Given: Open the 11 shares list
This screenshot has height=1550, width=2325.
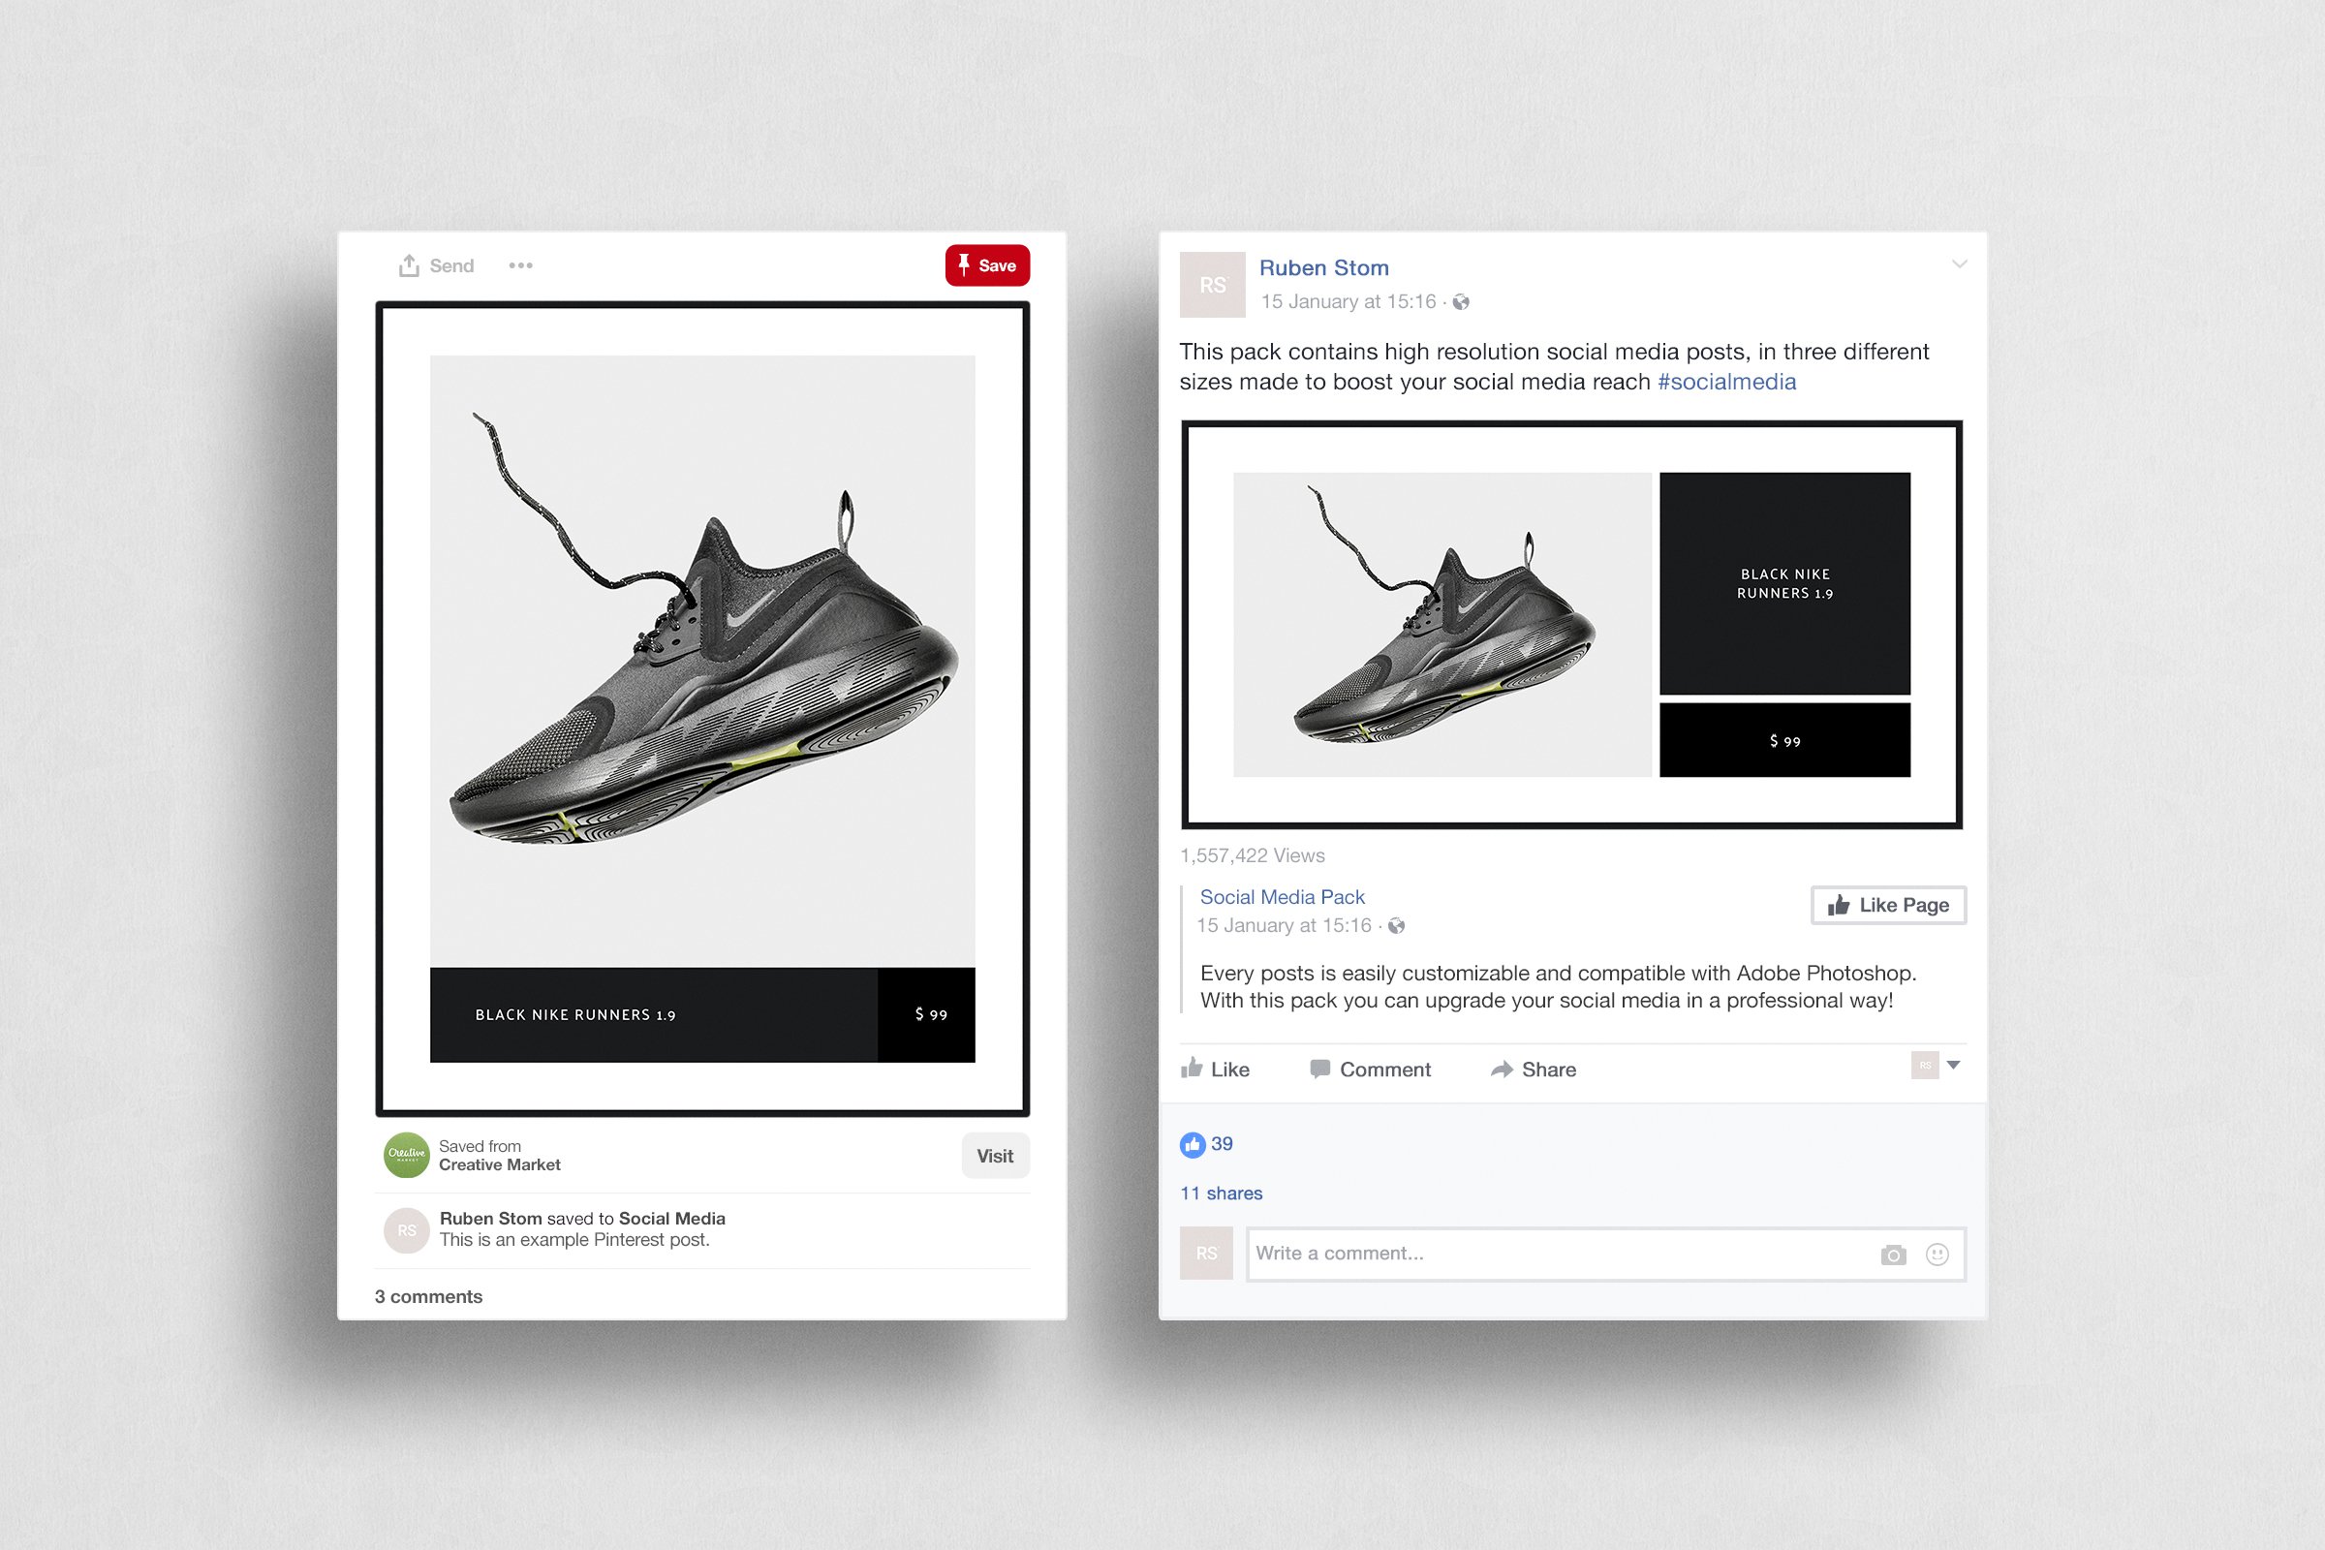Looking at the screenshot, I should 1221,1193.
